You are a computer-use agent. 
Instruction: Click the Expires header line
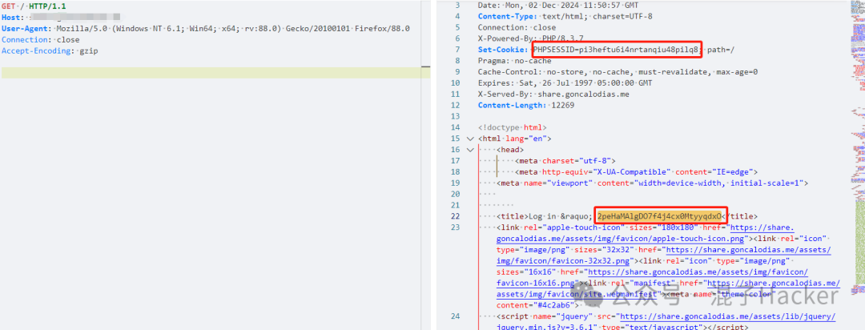tap(565, 82)
